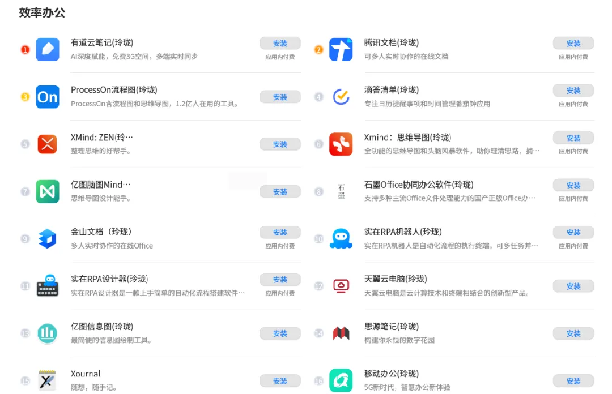Viewport: 612px width, 394px height.
Task: Open the 移动办公(玲珑) title
Action: 392,374
